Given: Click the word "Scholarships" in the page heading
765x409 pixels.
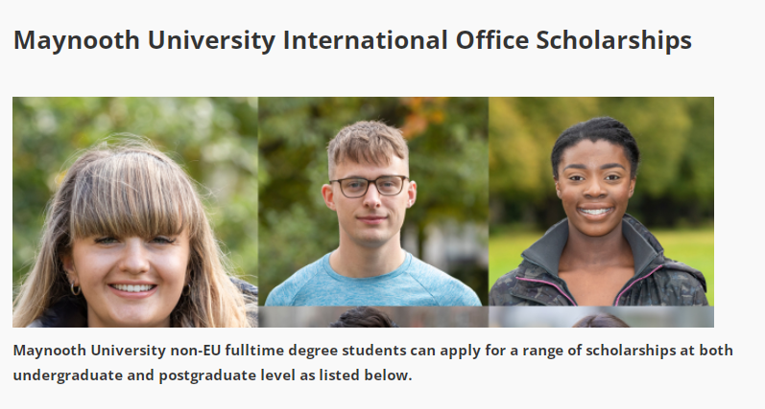Looking at the screenshot, I should click(x=613, y=40).
